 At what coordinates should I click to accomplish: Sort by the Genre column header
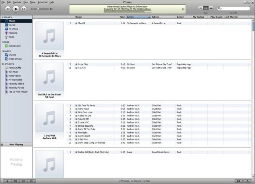click(184, 17)
